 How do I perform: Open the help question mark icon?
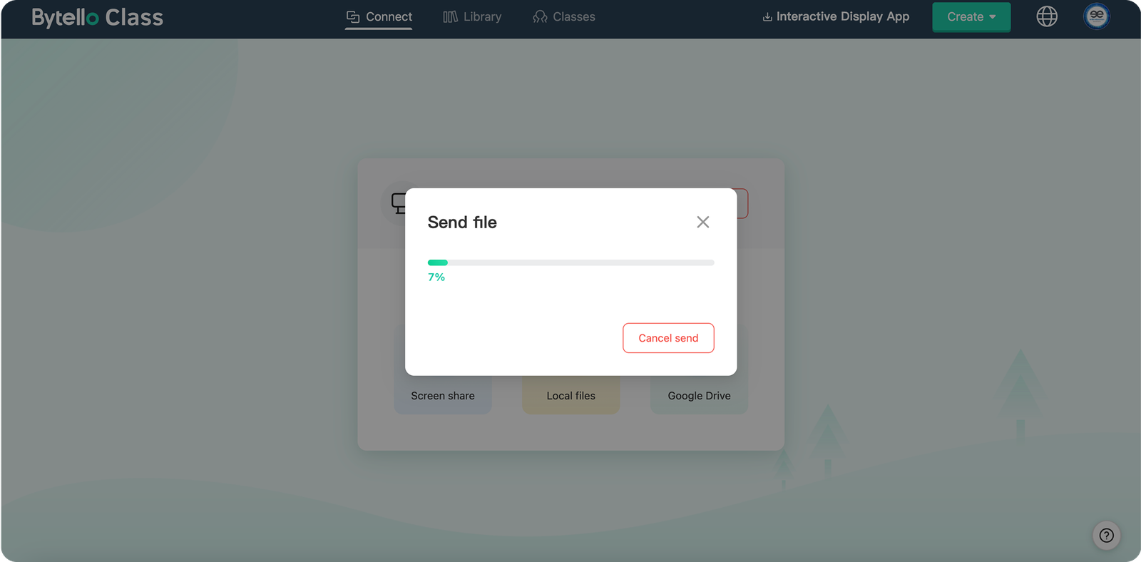(x=1106, y=536)
